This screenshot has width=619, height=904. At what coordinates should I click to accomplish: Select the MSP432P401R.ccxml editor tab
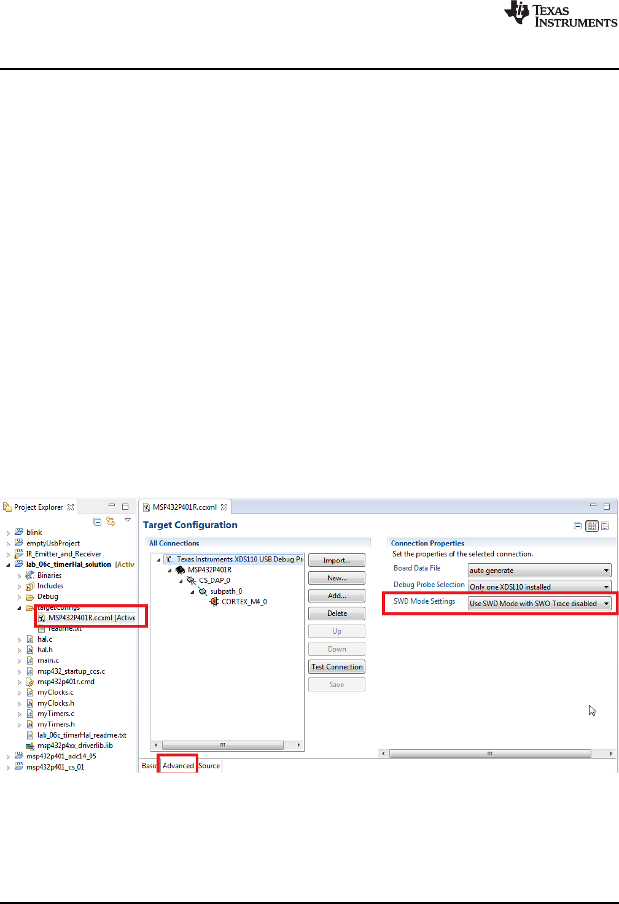pyautogui.click(x=184, y=507)
